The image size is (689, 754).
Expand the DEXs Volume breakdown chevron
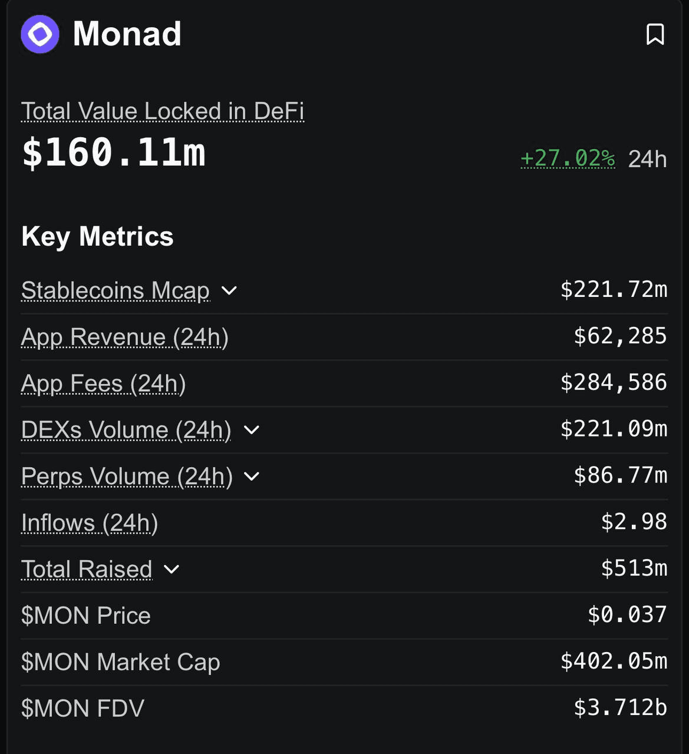pyautogui.click(x=252, y=430)
